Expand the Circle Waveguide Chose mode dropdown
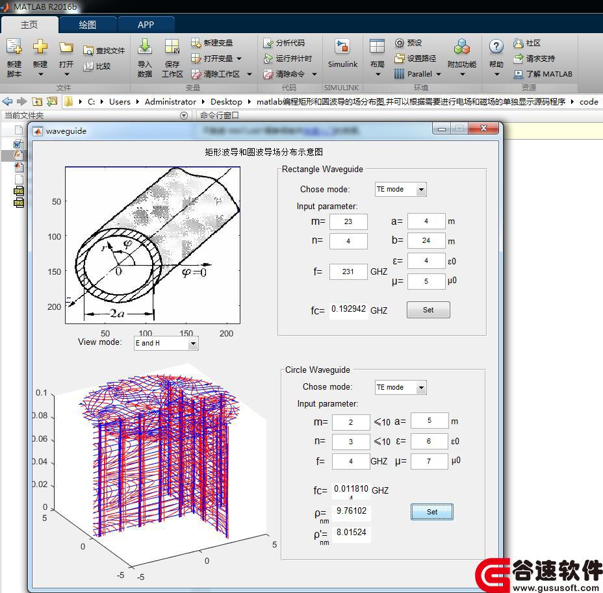Image resolution: width=603 pixels, height=593 pixels. click(421, 387)
